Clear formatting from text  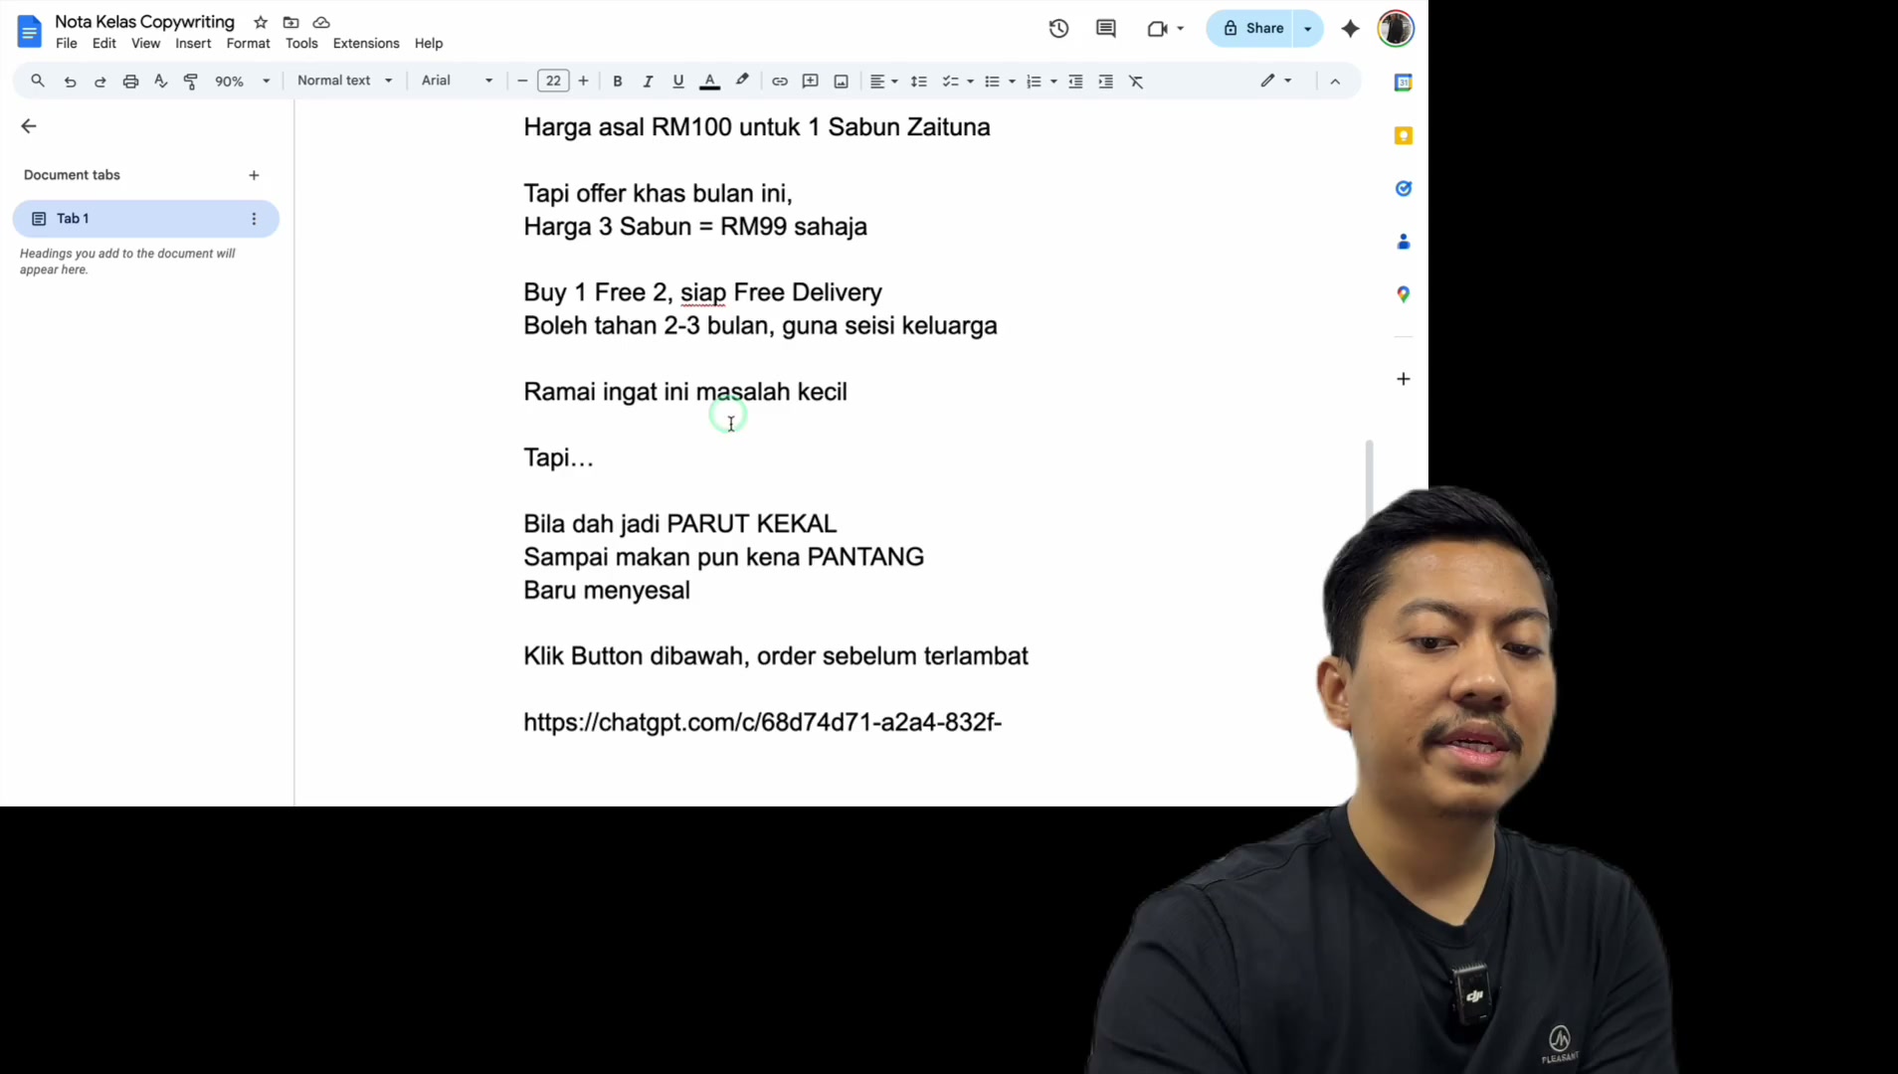coord(1136,82)
